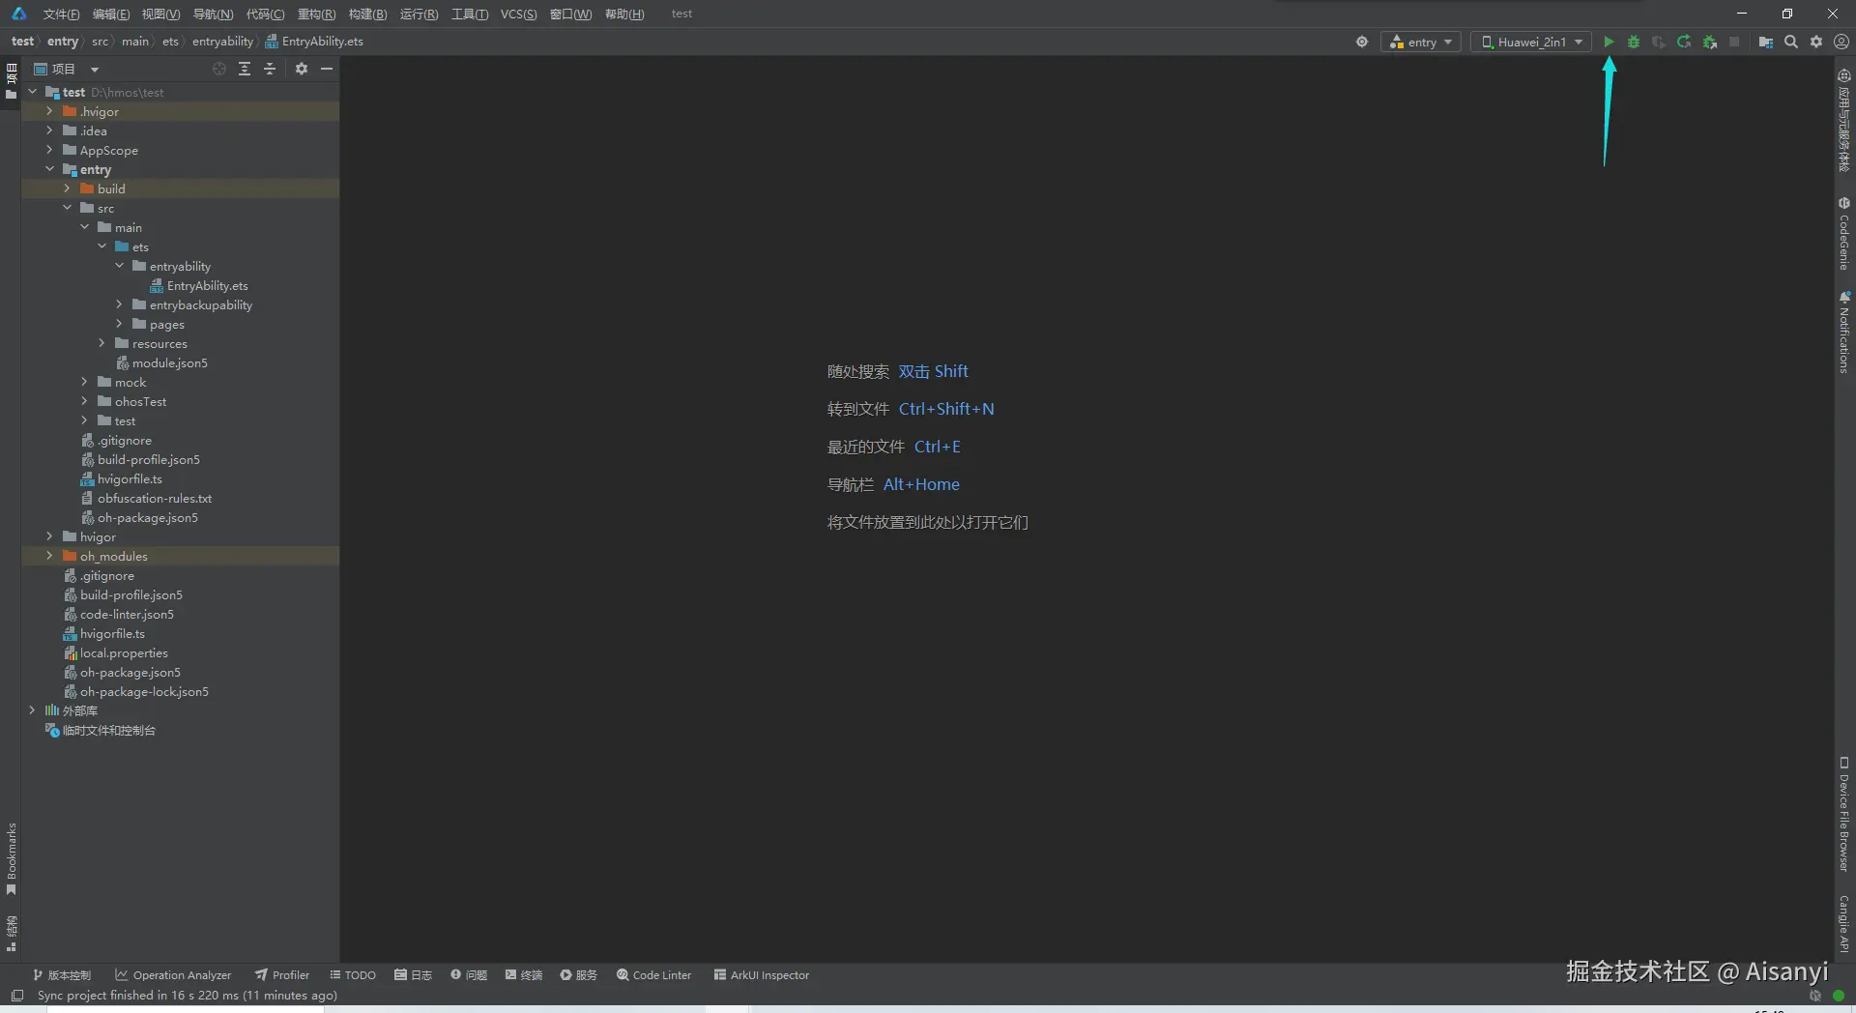Viewport: 1856px width, 1013px height.
Task: Open VCS(S) menu
Action: pos(519,14)
